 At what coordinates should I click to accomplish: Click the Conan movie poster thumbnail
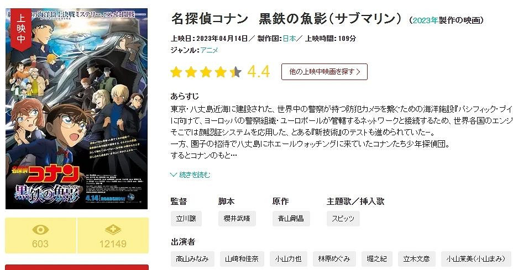coord(76,109)
